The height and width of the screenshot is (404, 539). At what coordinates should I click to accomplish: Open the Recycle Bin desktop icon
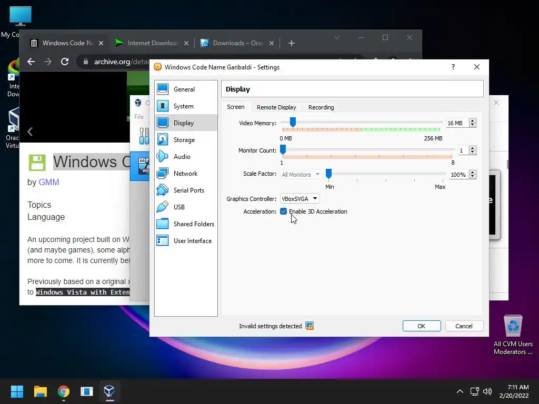(513, 335)
